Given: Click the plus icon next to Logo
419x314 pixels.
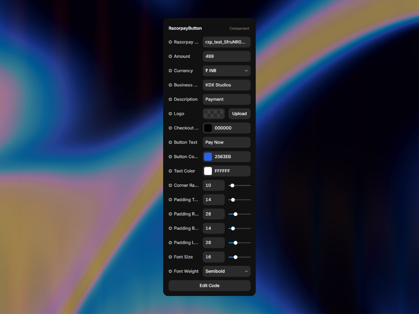Looking at the screenshot, I should [170, 114].
